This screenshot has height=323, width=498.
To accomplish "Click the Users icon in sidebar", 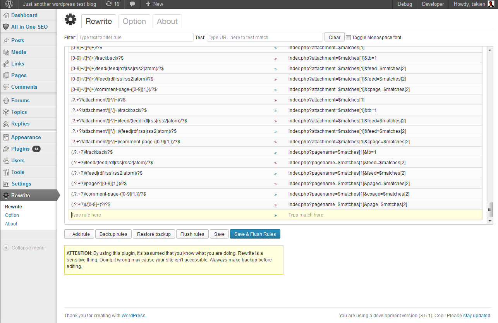I will pos(6,161).
